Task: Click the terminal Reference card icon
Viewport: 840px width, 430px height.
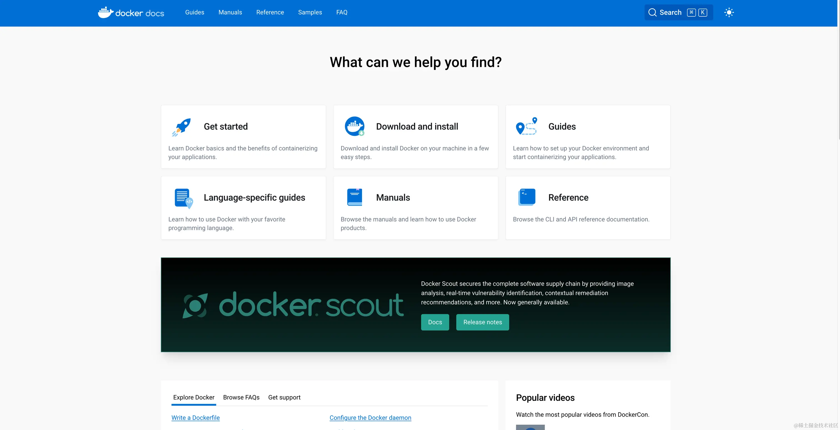Action: click(527, 197)
